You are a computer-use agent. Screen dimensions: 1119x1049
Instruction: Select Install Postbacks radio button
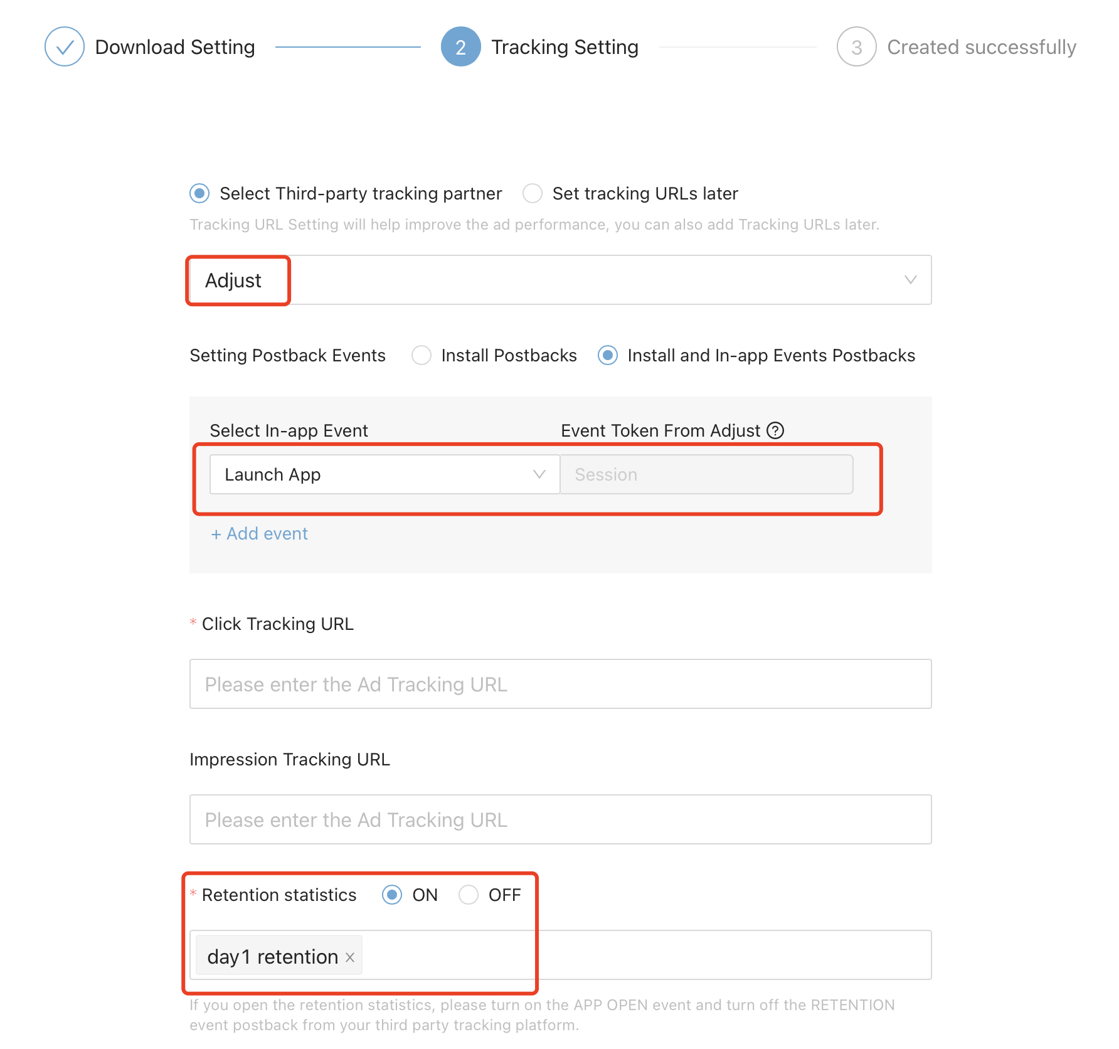click(x=422, y=355)
